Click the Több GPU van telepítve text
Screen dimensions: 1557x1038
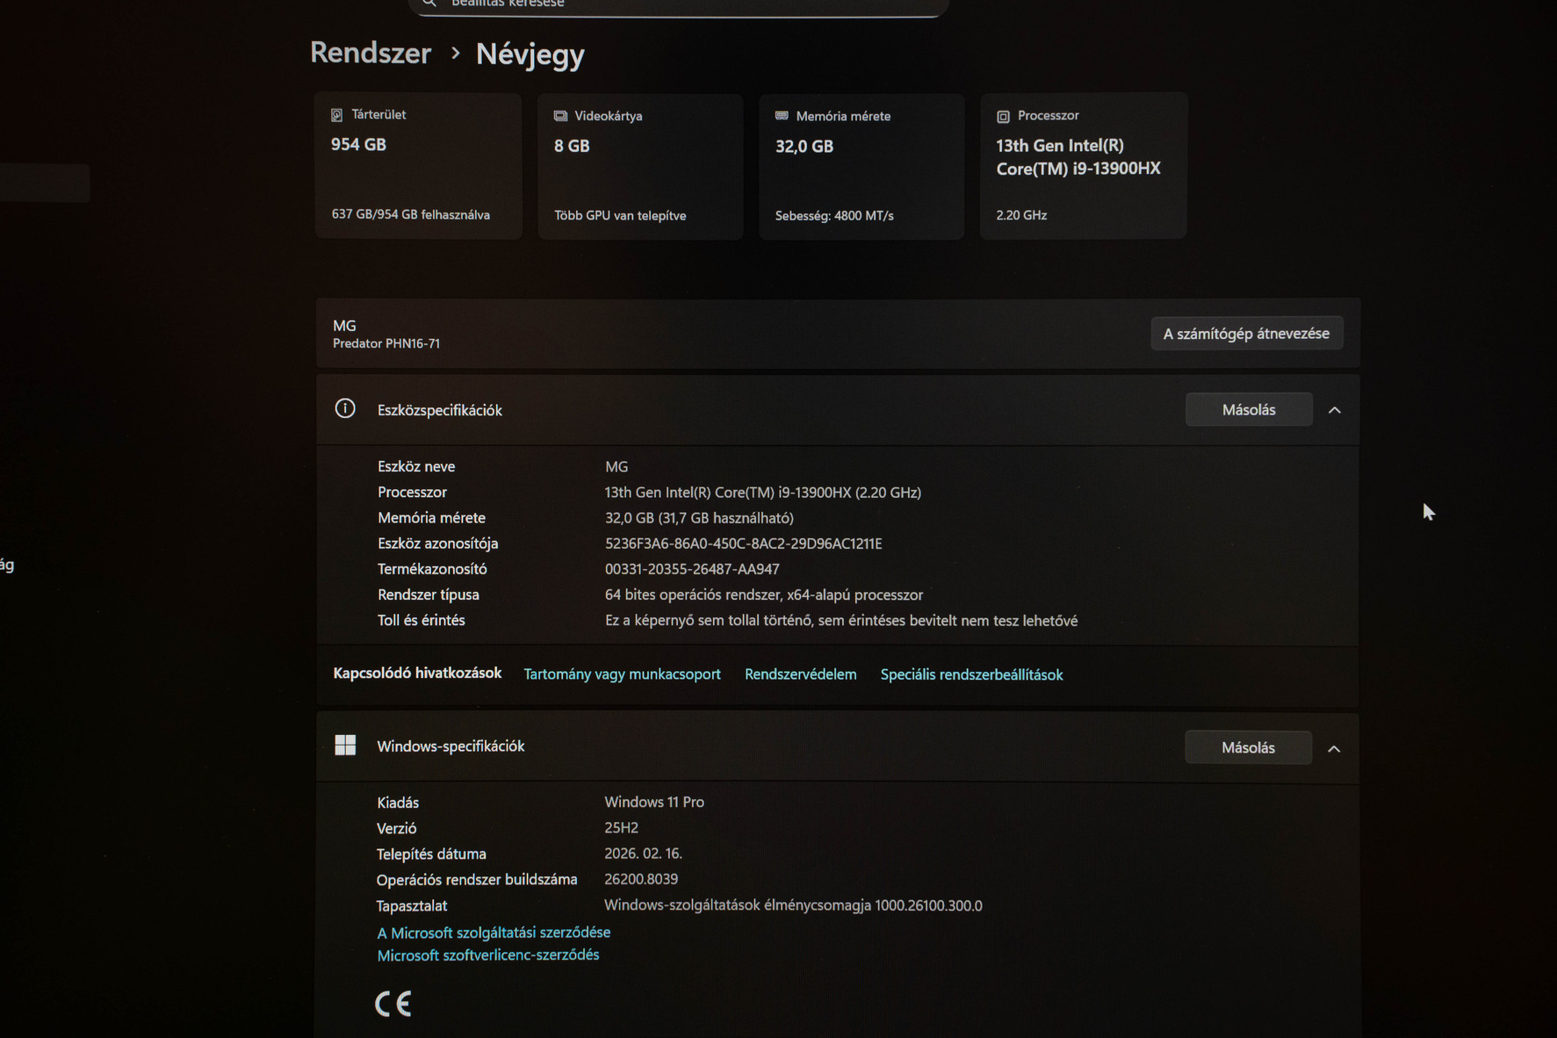point(620,215)
